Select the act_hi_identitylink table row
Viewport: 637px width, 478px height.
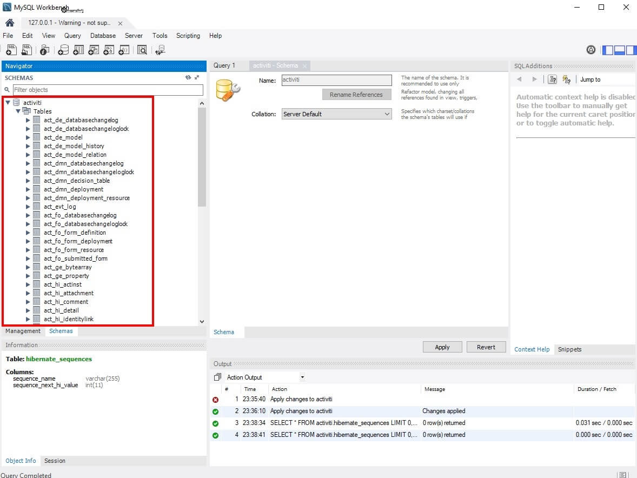[x=69, y=319]
